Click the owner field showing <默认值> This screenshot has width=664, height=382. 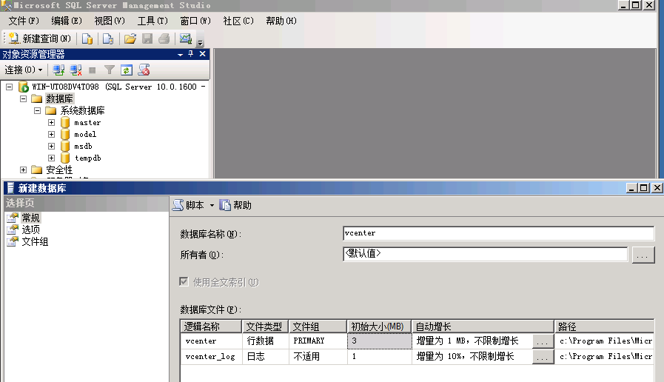[486, 254]
